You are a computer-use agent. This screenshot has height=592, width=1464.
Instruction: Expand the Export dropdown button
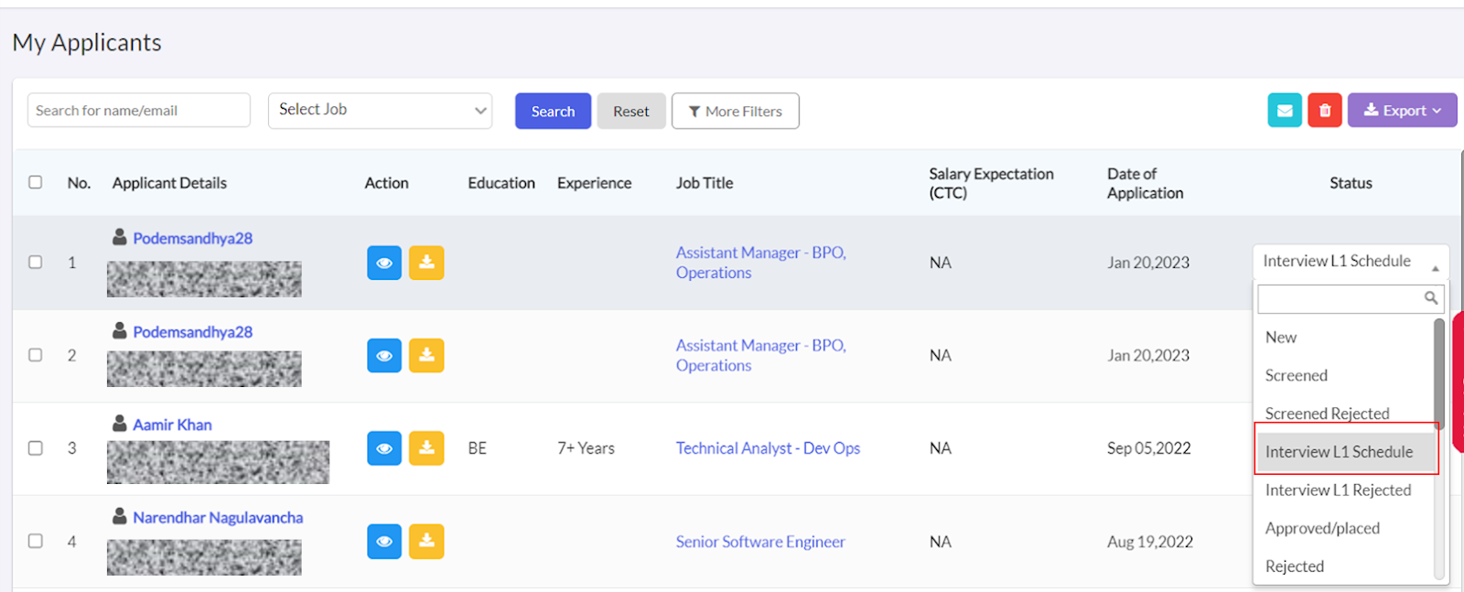pyautogui.click(x=1402, y=111)
